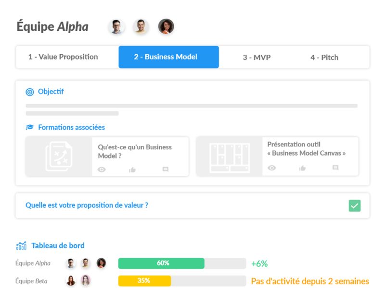
Task: Click the Équipe Alpha 60% progress bar
Action: tap(182, 263)
